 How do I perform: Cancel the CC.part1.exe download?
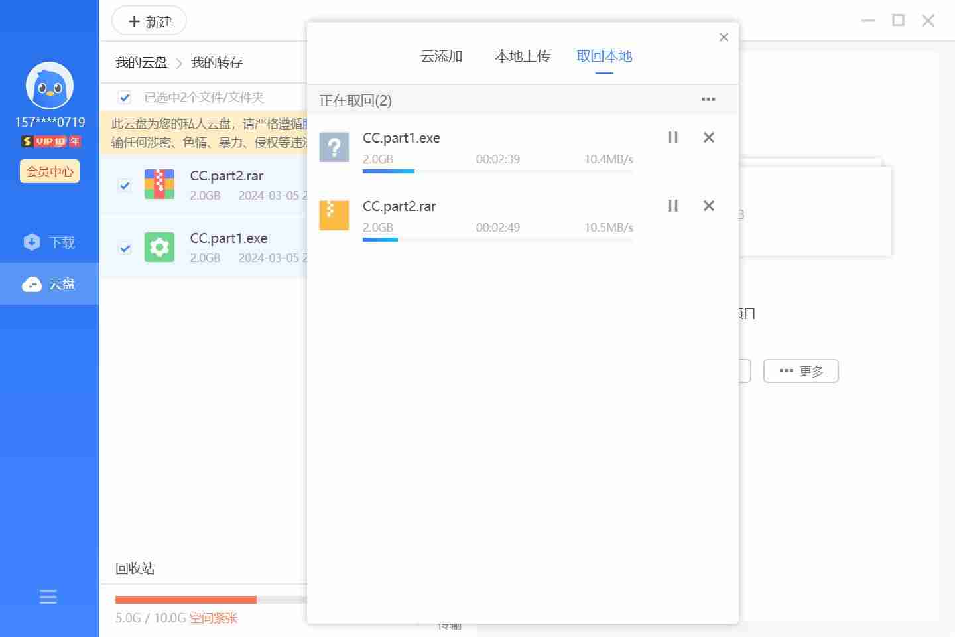(709, 137)
